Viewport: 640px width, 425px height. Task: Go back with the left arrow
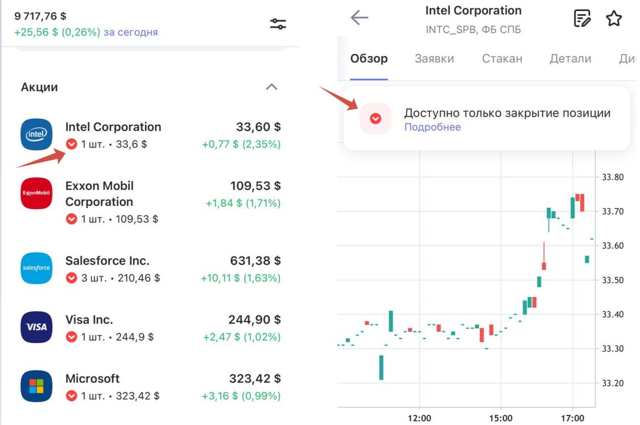point(359,18)
